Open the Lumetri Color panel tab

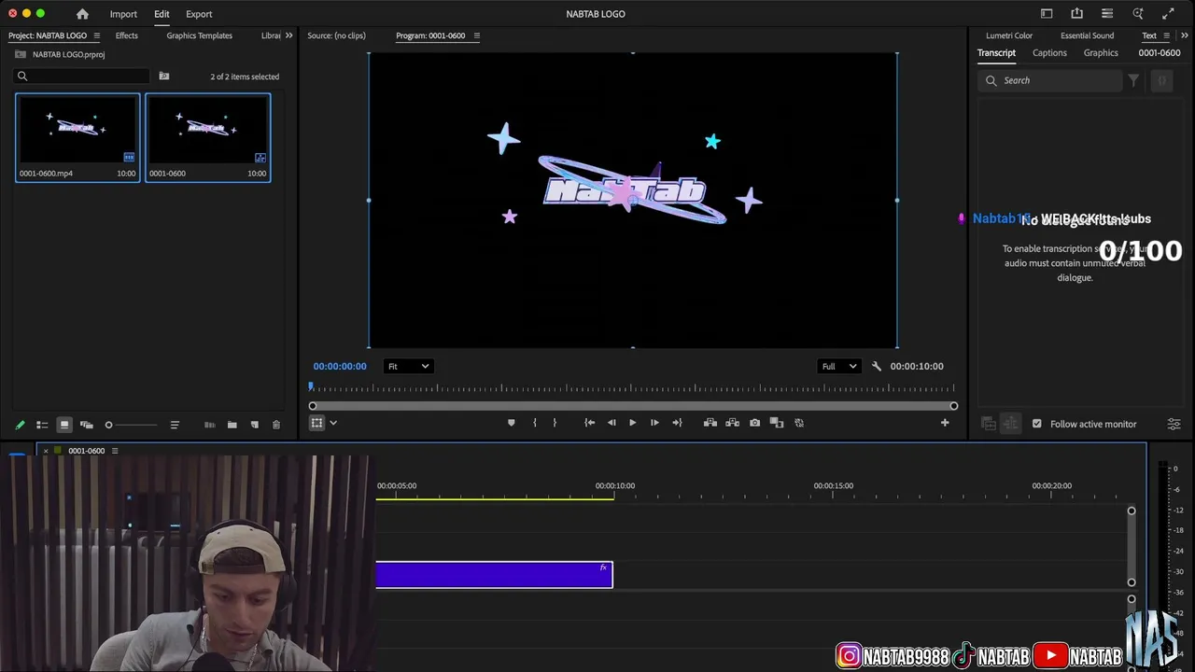[1009, 35]
